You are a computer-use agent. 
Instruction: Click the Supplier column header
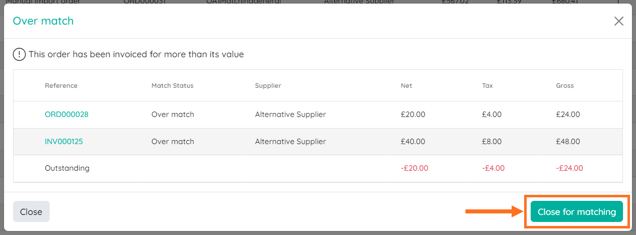[x=268, y=86]
